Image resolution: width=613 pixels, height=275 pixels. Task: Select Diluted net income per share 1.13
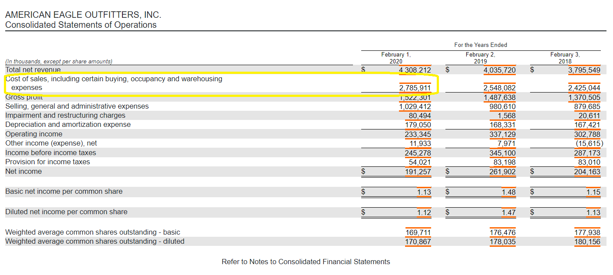pyautogui.click(x=593, y=212)
